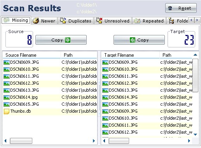Sort by Source Filename column header
Image resolution: width=201 pixels, height=148 pixels.
(x=32, y=55)
